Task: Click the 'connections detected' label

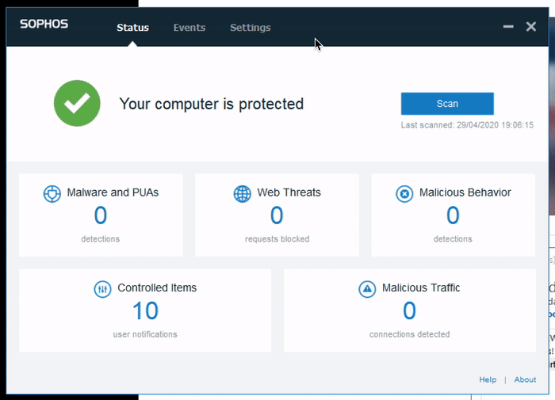Action: tap(410, 334)
